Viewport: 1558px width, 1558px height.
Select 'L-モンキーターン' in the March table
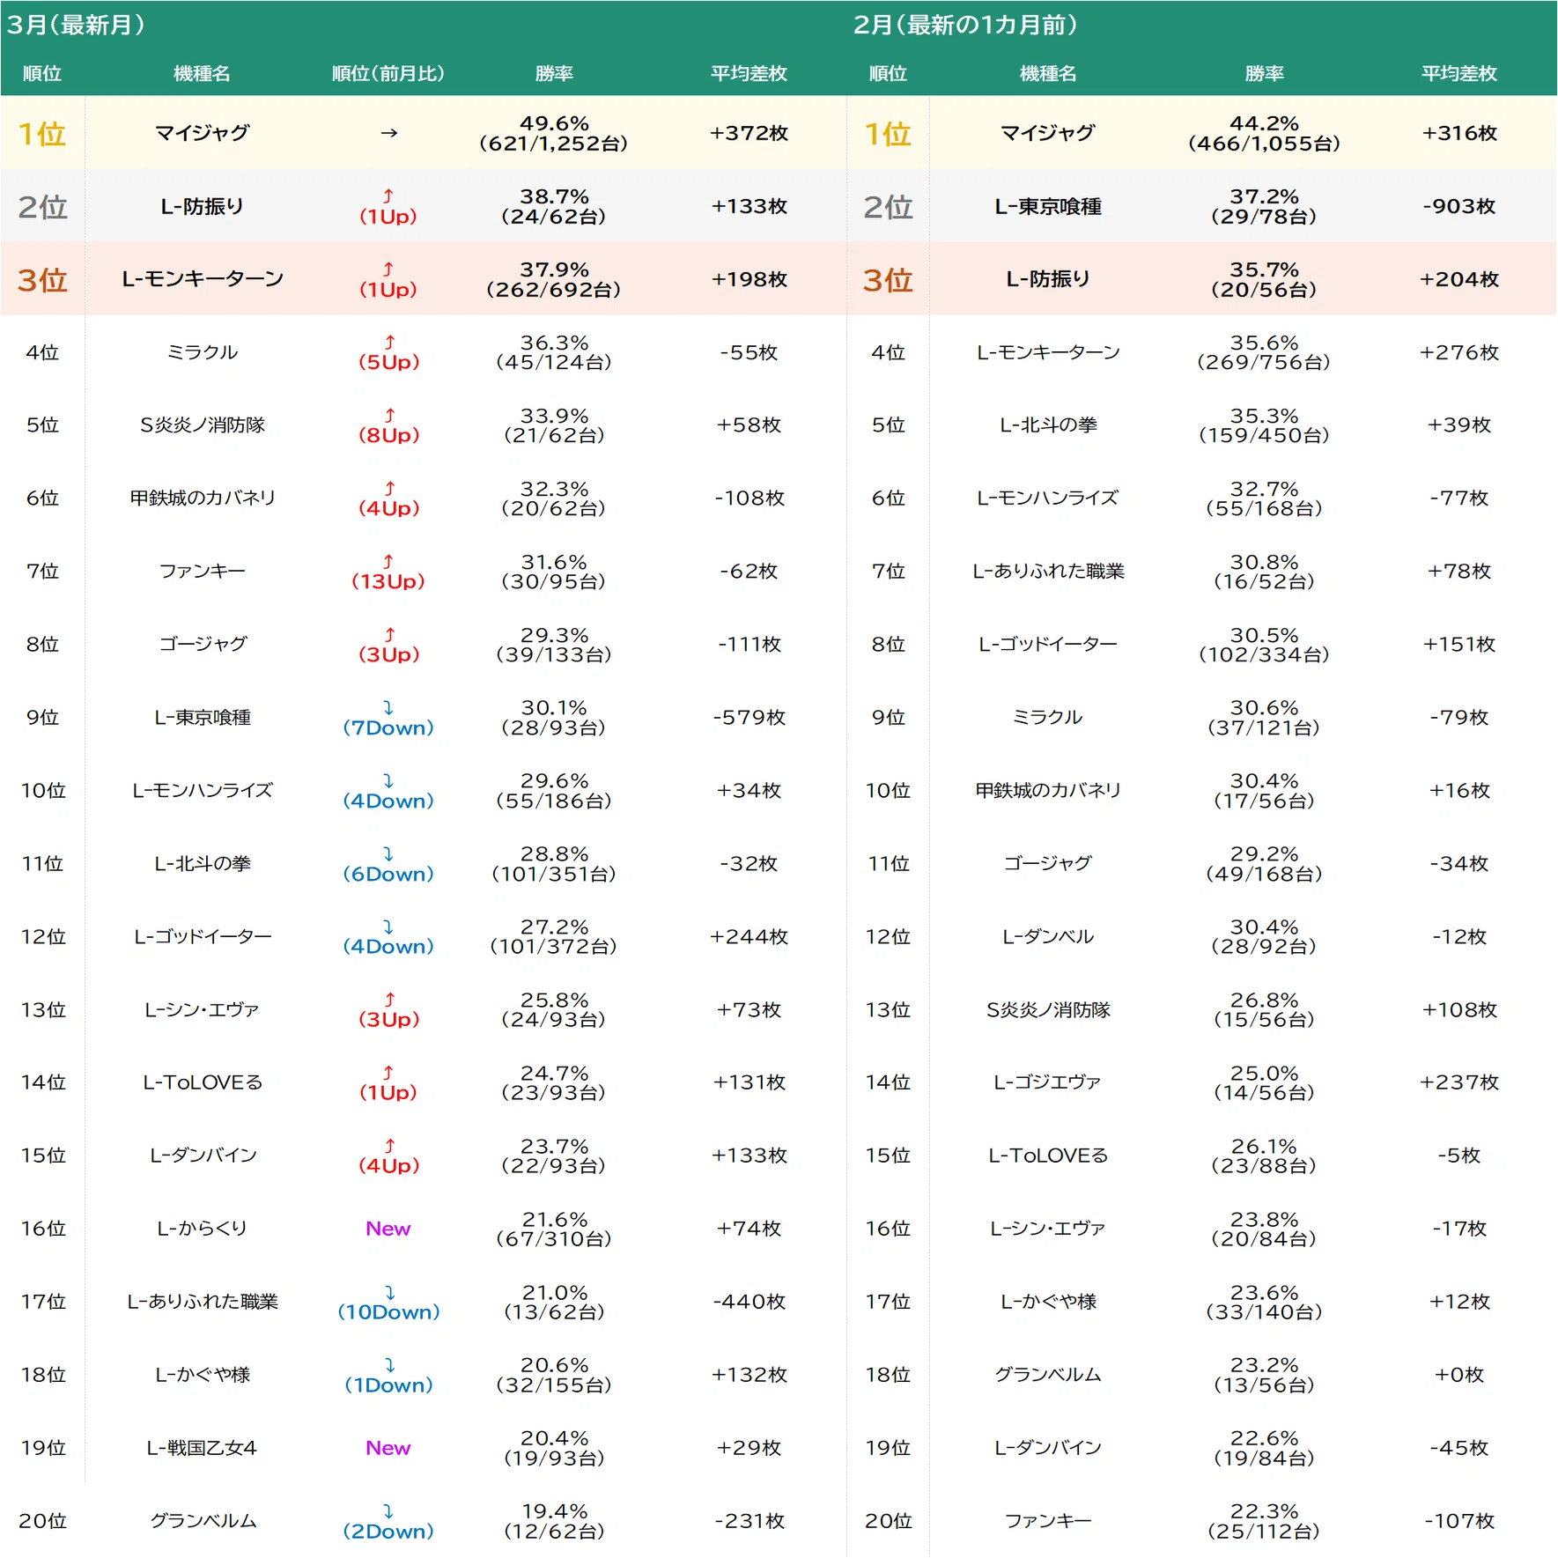click(203, 279)
